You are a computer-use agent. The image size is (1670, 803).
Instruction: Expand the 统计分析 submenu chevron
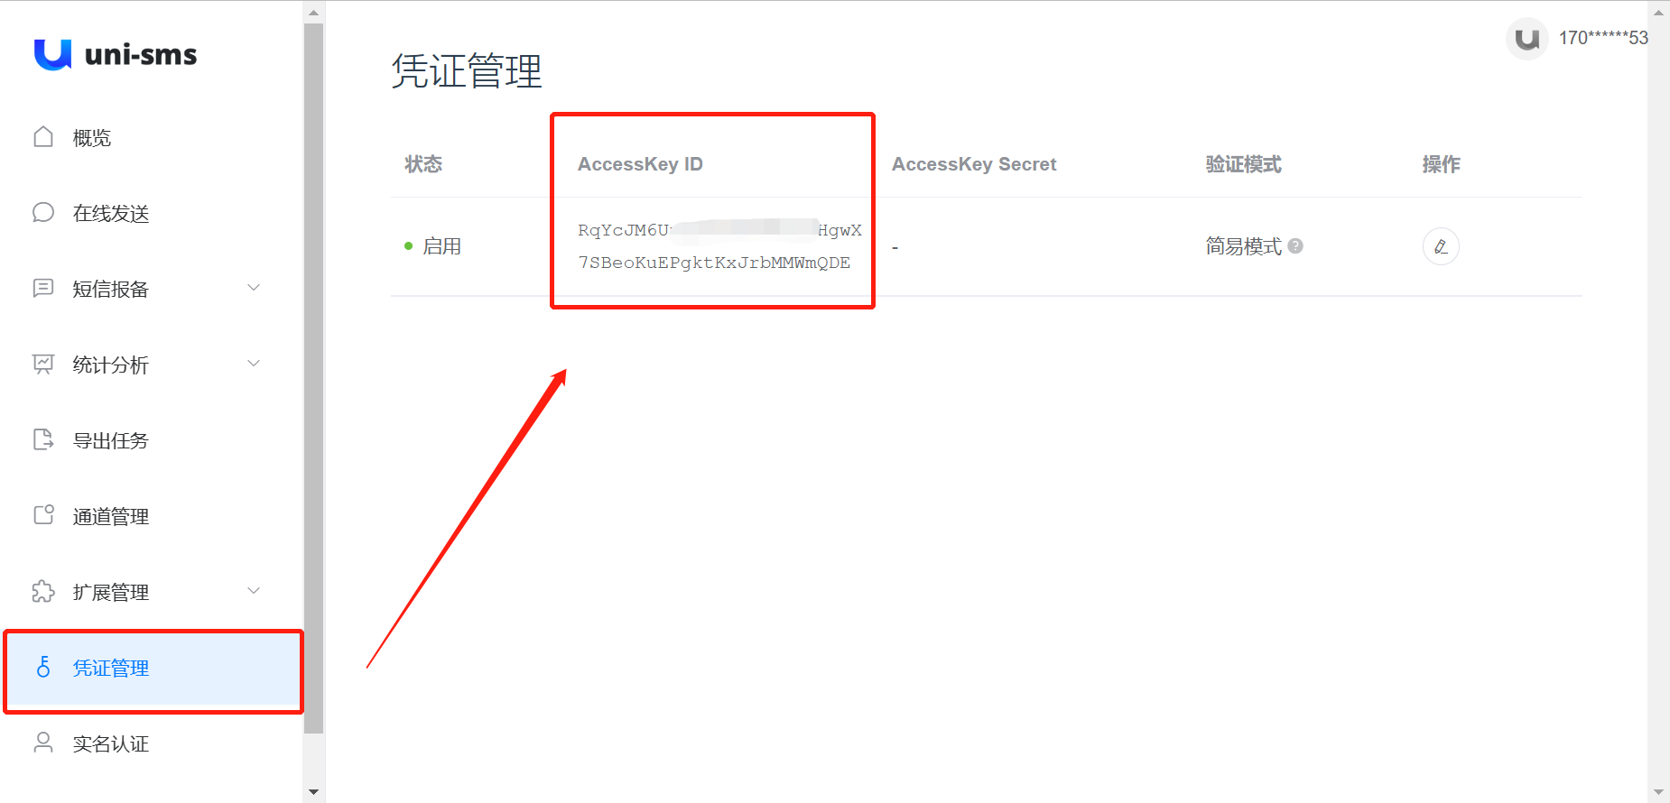click(254, 364)
